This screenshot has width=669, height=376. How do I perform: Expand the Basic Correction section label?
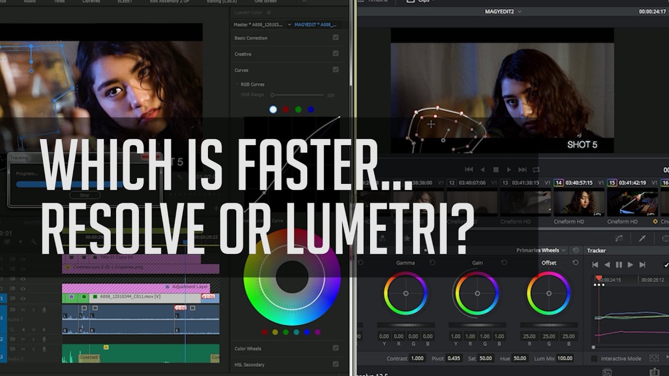pyautogui.click(x=251, y=38)
